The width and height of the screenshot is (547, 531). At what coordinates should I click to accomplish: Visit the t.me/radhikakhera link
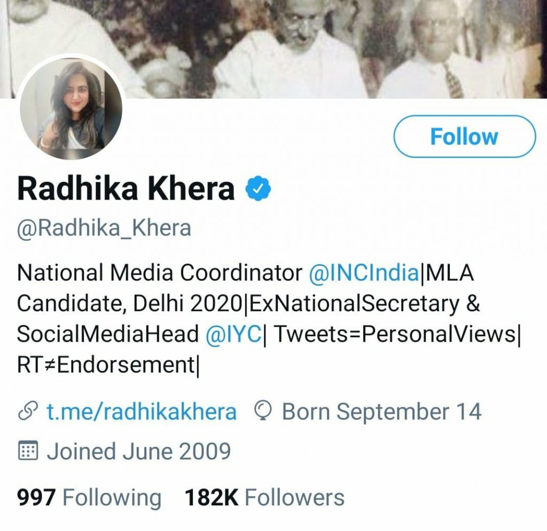[142, 411]
